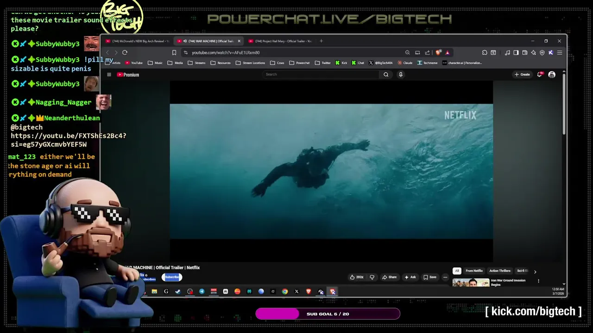
Task: Open the @BigTech404 bookmark
Action: coord(380,63)
